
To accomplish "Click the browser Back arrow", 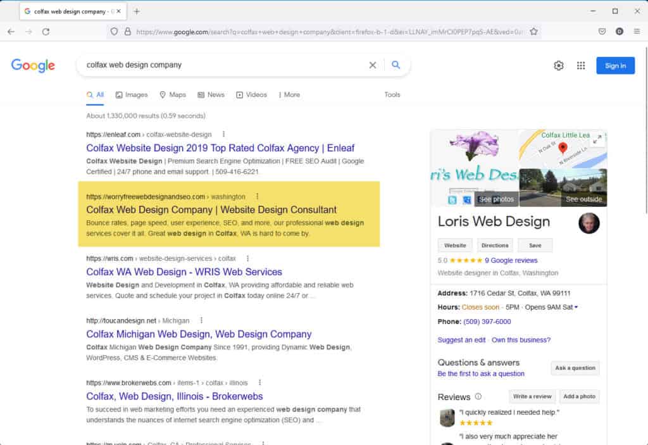I will click(11, 32).
